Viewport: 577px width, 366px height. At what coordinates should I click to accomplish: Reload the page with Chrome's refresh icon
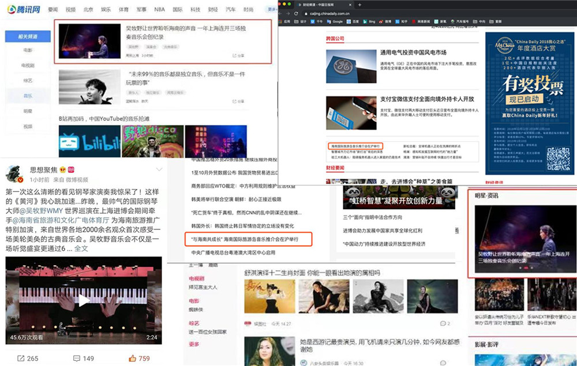295,13
